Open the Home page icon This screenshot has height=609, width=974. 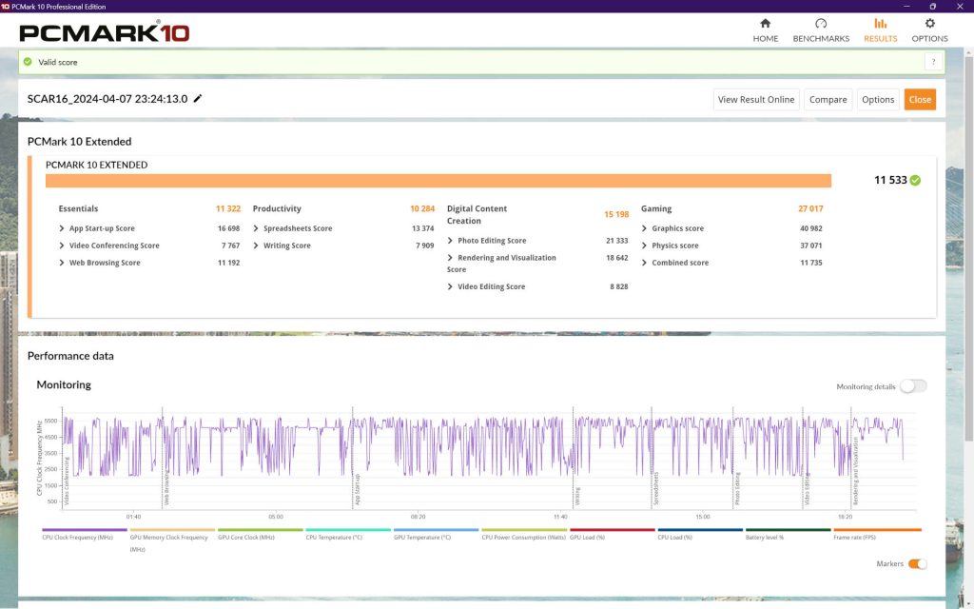pos(765,24)
